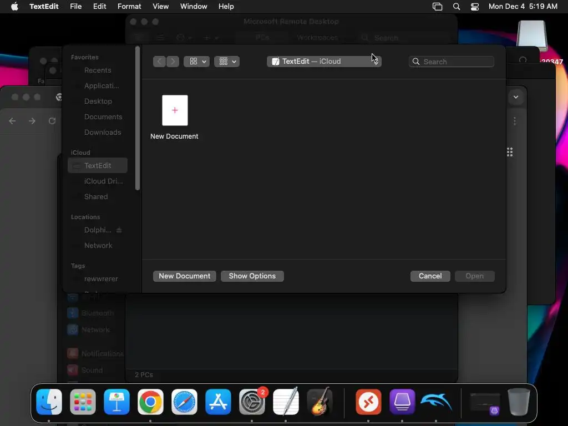
Task: Open the item grouping dropdown
Action: [x=227, y=62]
